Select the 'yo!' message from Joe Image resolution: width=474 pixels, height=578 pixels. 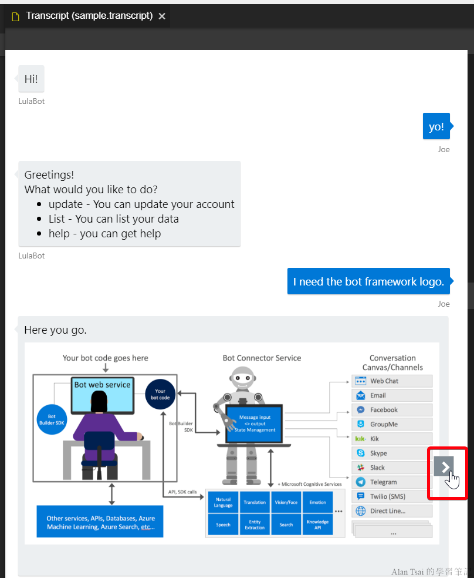click(x=436, y=126)
